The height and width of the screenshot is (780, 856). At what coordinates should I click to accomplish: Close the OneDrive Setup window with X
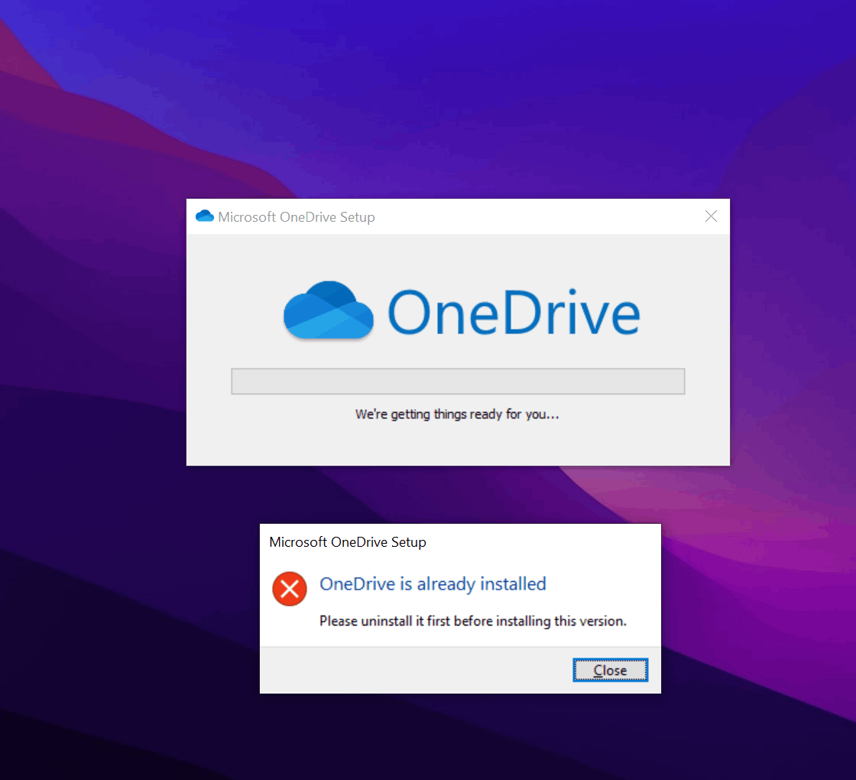click(x=711, y=216)
